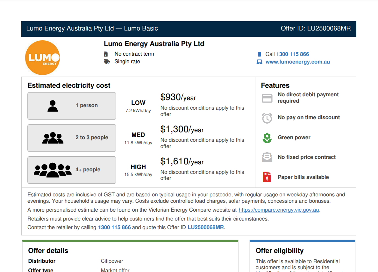Call the 1300 115 866 header phone link
Image resolution: width=378 pixels, height=272 pixels.
[x=292, y=54]
